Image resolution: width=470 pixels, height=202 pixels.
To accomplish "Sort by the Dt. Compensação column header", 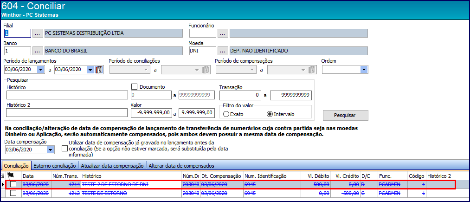I will [x=221, y=176].
